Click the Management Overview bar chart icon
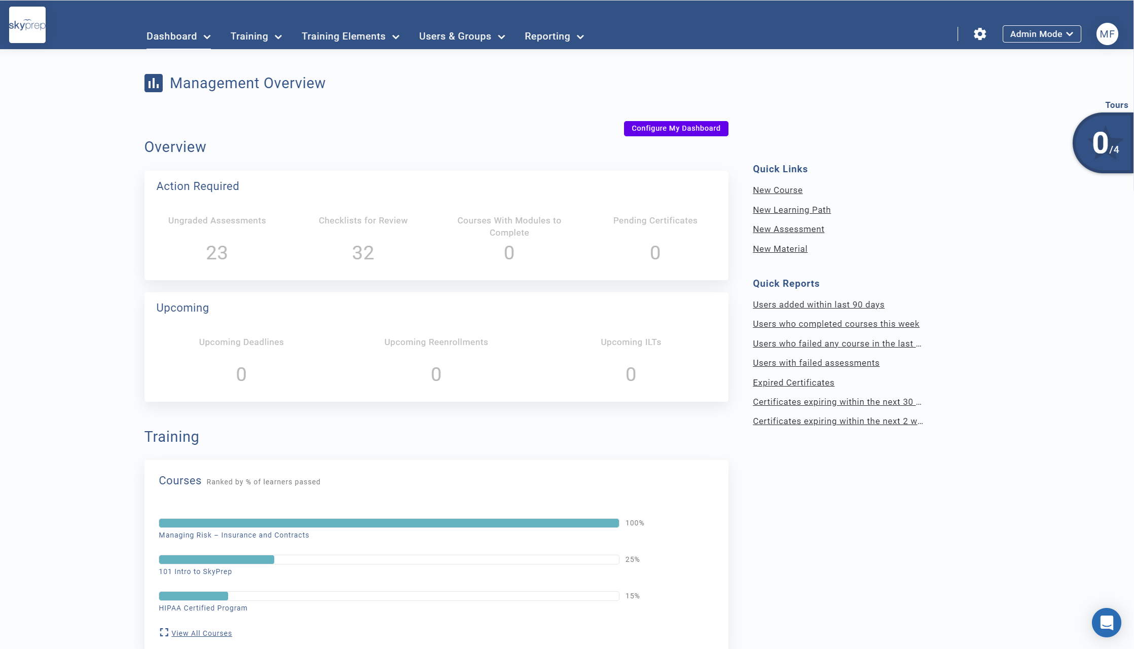The image size is (1134, 649). [153, 83]
